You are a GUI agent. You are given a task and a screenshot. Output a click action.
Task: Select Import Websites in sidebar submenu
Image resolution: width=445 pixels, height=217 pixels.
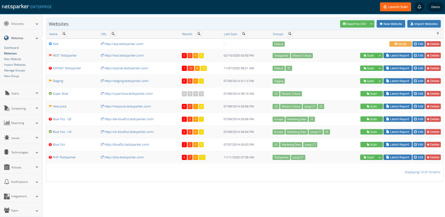pyautogui.click(x=15, y=65)
